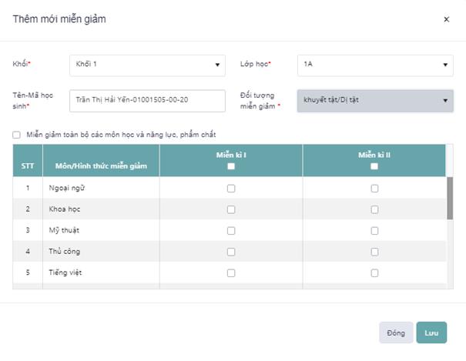Click the Tên-Mã học sinh input field

pos(146,100)
